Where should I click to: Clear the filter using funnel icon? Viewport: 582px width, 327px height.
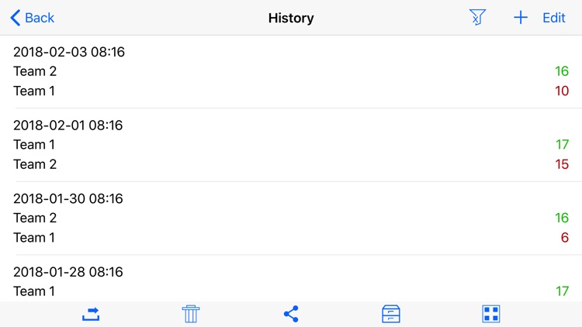[477, 17]
